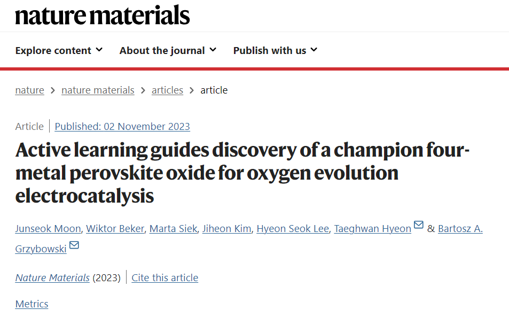View author Junseok Moon
Image resolution: width=509 pixels, height=317 pixels.
click(48, 229)
